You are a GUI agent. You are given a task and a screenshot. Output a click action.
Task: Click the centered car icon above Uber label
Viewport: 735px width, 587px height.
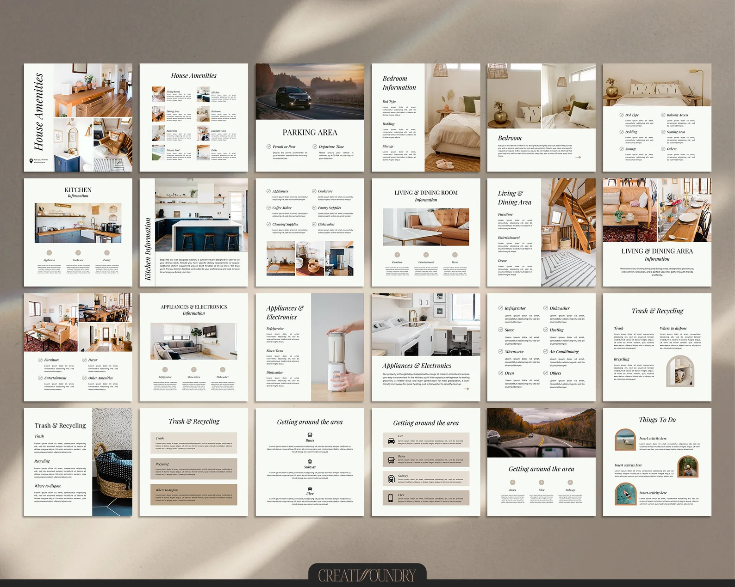(310, 488)
